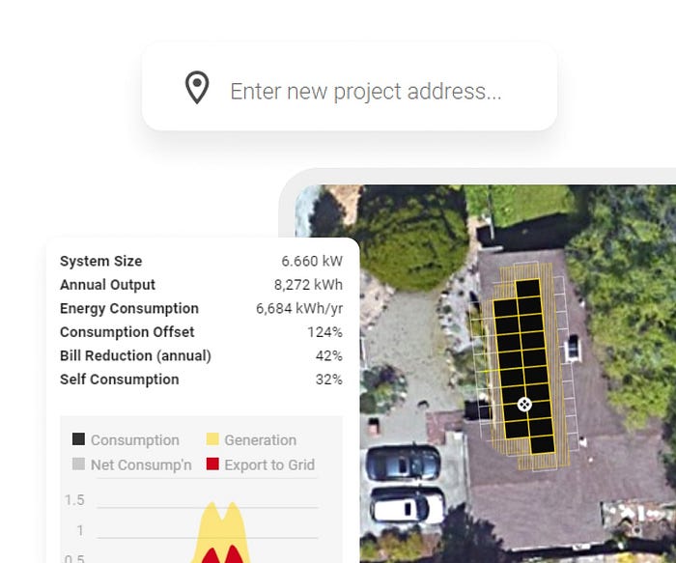Image resolution: width=676 pixels, height=563 pixels.
Task: Select the topmost black solar panel
Action: tap(527, 289)
